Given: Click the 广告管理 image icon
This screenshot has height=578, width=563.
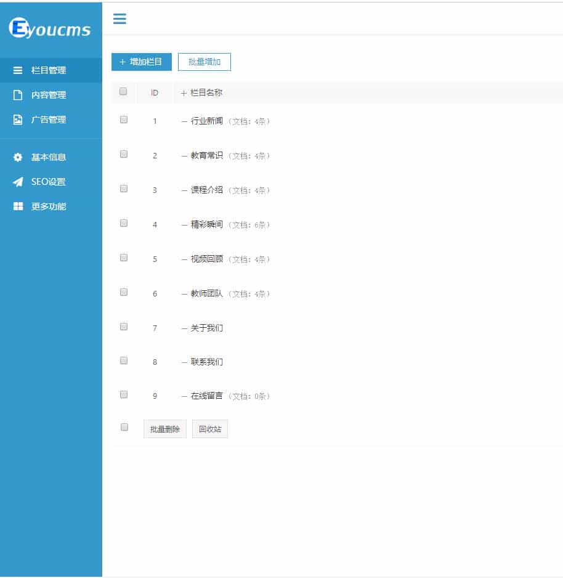Looking at the screenshot, I should [x=17, y=120].
